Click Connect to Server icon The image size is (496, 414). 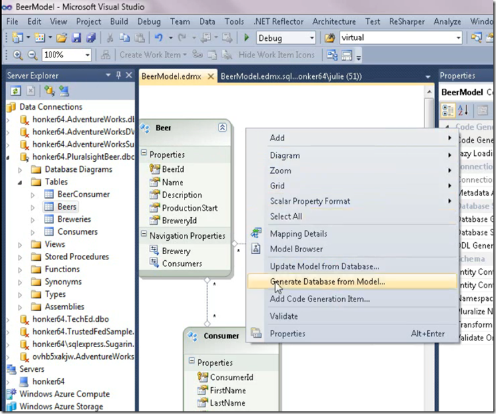coord(64,91)
